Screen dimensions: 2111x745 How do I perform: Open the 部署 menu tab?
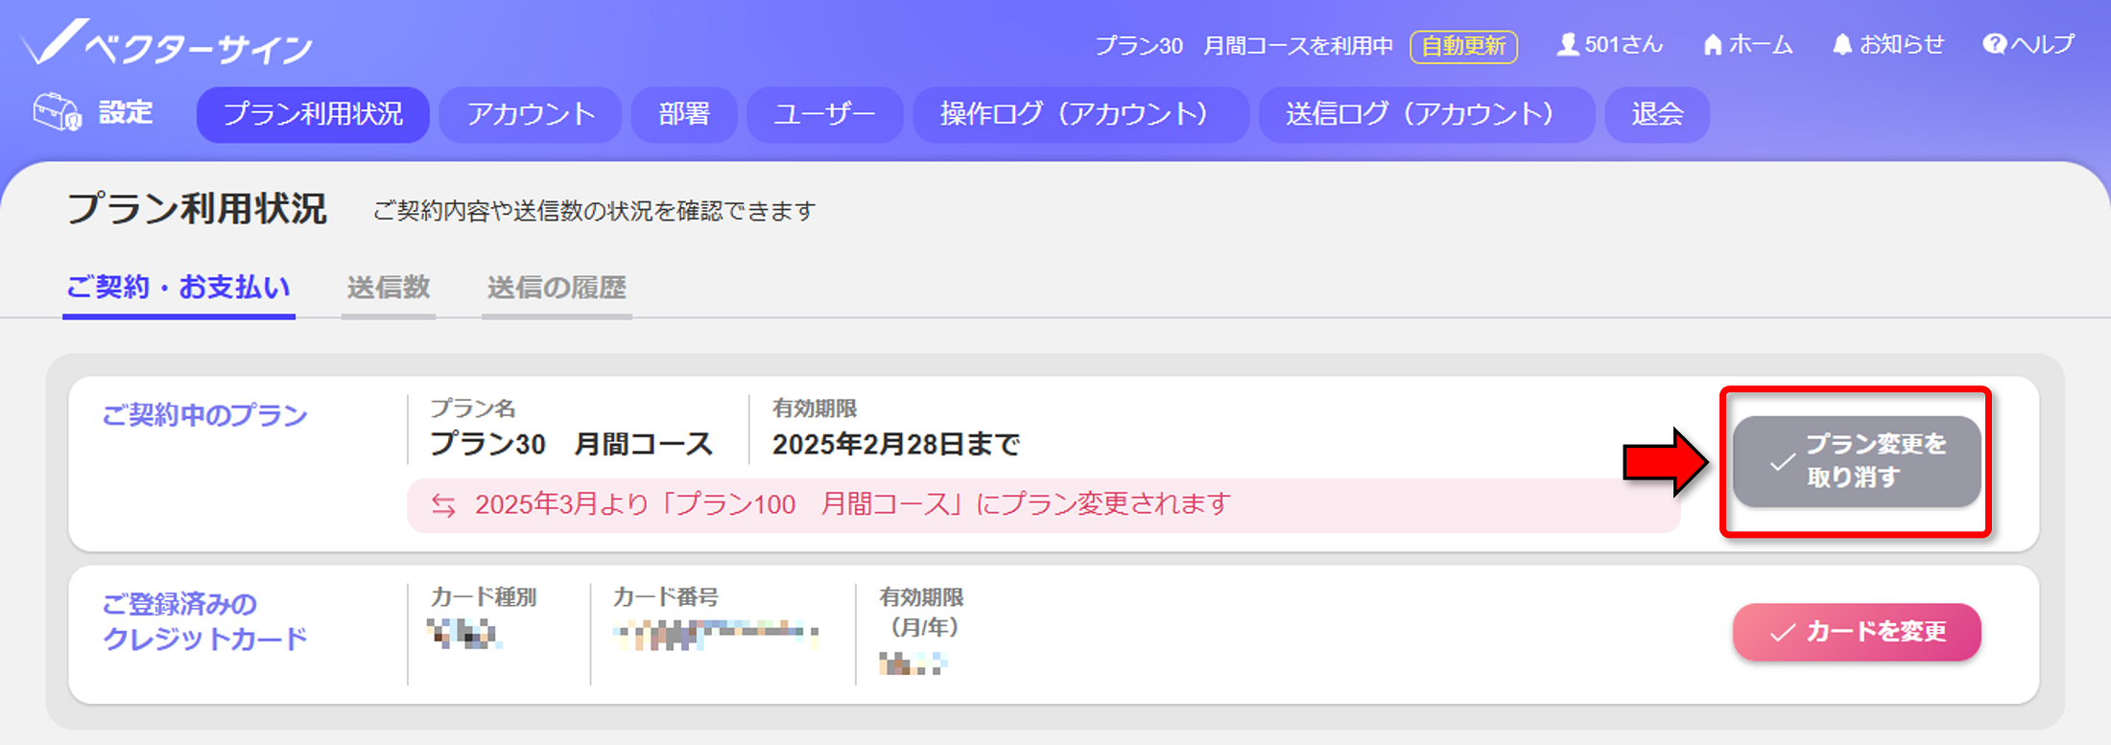[684, 114]
